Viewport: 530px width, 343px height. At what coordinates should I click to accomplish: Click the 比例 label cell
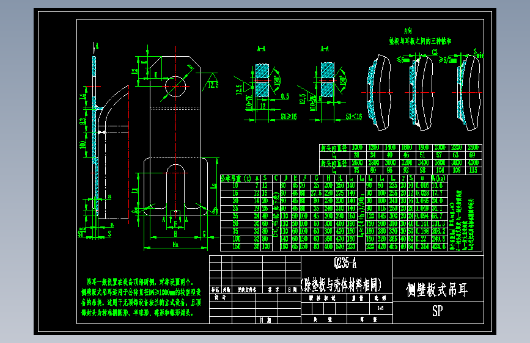click(380, 298)
